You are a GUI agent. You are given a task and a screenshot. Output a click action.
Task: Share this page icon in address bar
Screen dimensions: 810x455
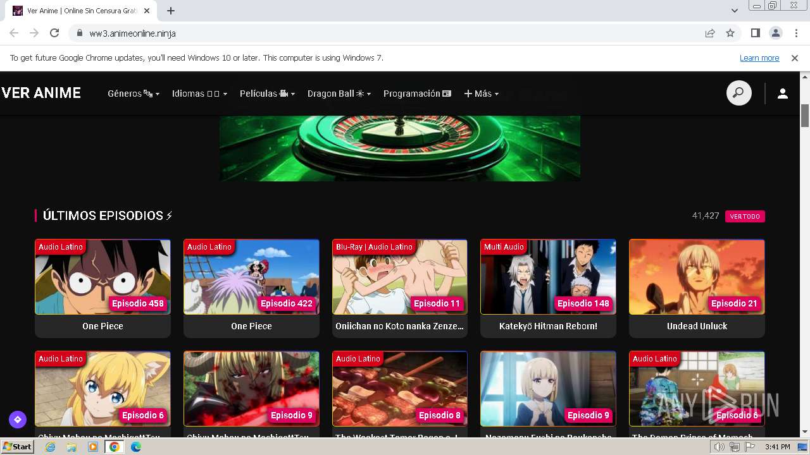pyautogui.click(x=710, y=33)
